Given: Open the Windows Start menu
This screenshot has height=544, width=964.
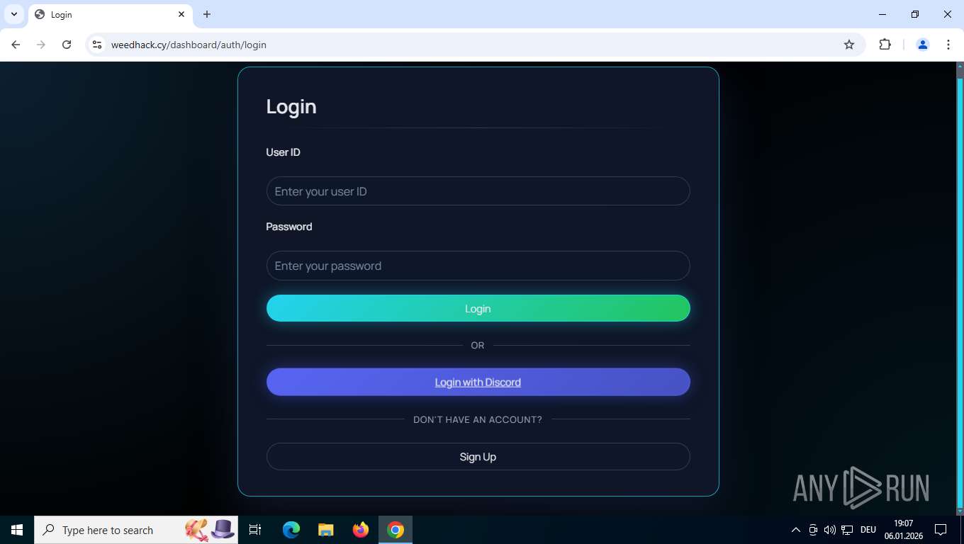Looking at the screenshot, I should tap(17, 530).
